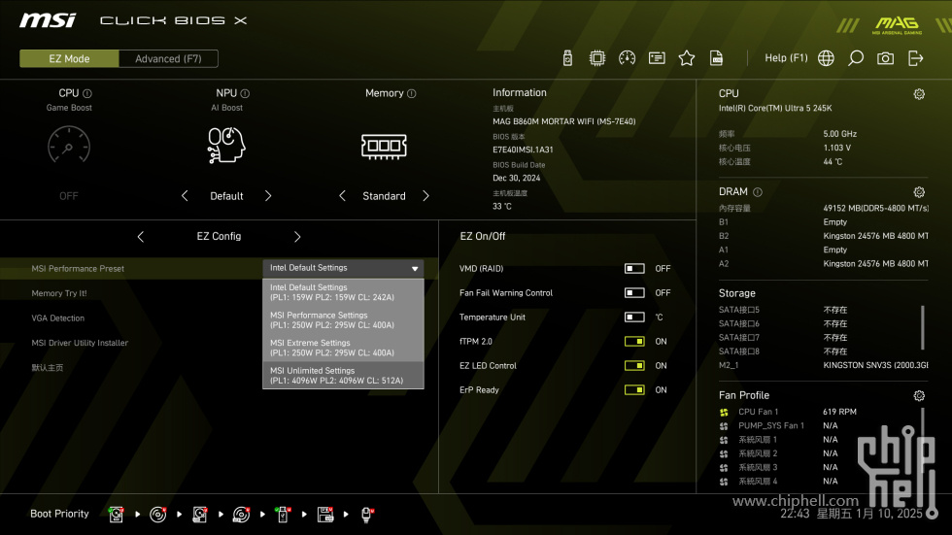This screenshot has height=535, width=952.
Task: Toggle Temperature Unit switch
Action: click(x=634, y=318)
